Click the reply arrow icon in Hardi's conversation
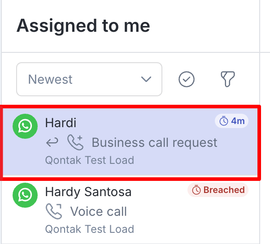This screenshot has height=244, width=270. (52, 143)
